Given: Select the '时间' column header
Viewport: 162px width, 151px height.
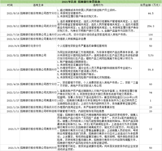Looking at the screenshot, I should [x=10, y=5].
